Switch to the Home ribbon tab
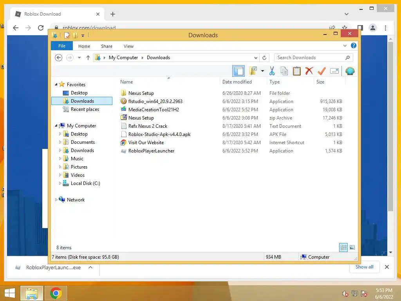This screenshot has height=301, width=401. 84,46
